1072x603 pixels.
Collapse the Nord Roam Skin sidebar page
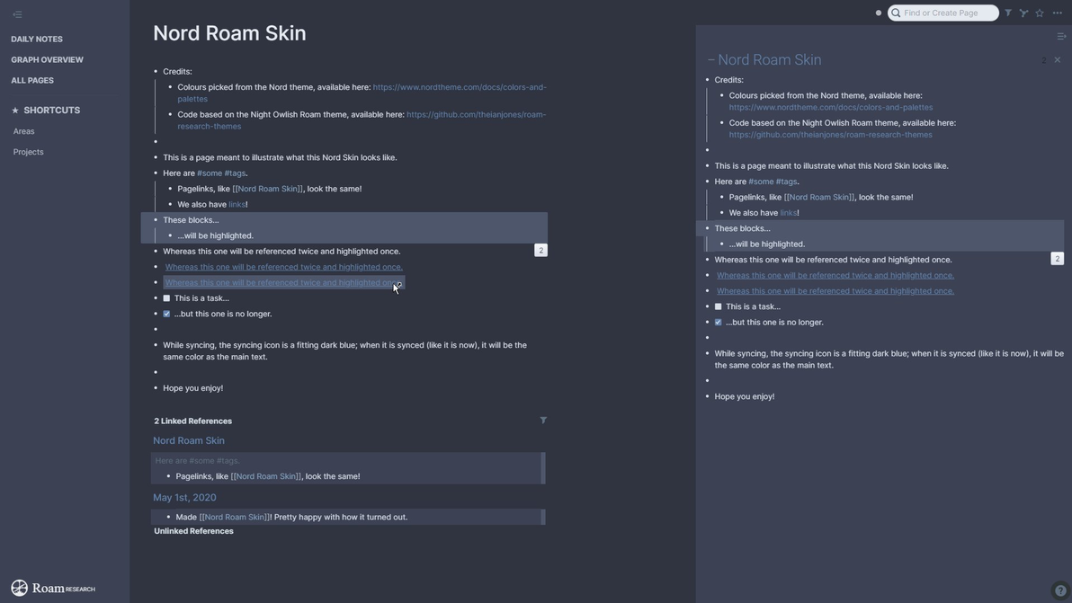(710, 60)
